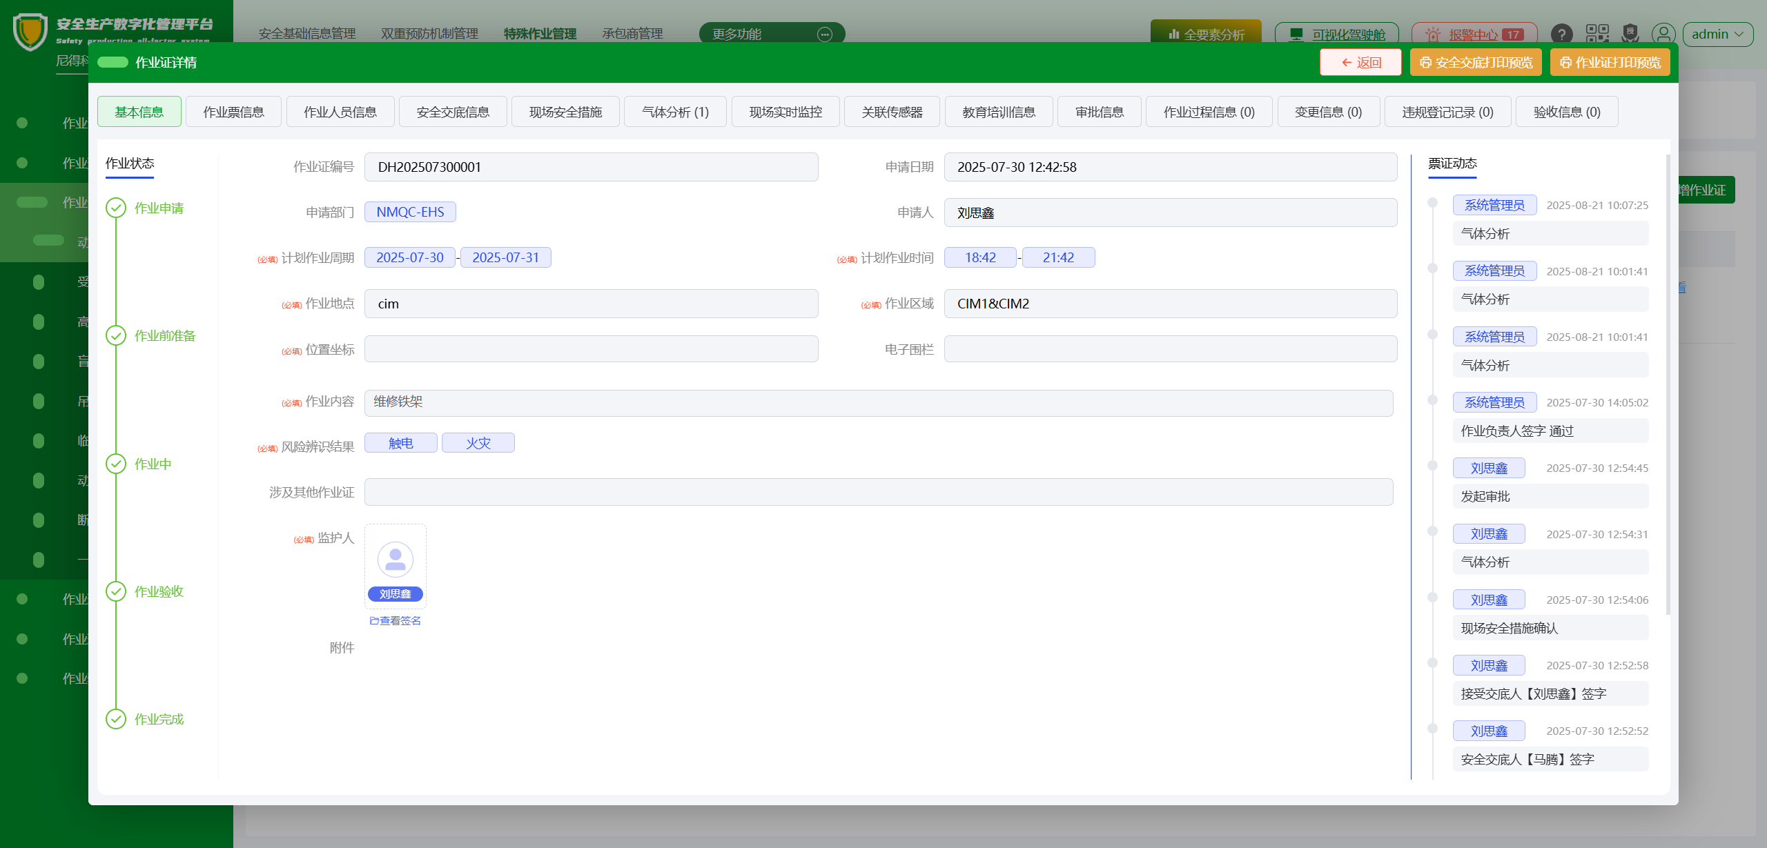Open 安全交底打印预览 print preview

point(1476,63)
